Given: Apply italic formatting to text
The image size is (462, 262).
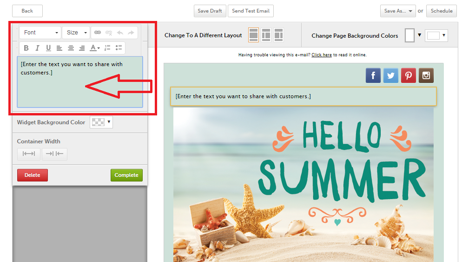Looking at the screenshot, I should 38,48.
